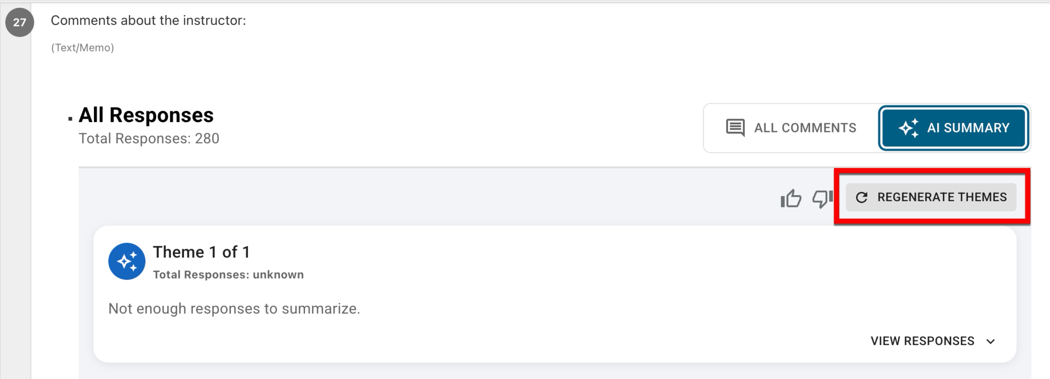This screenshot has width=1050, height=379.
Task: Click the Total Responses: 280 text
Action: pos(149,139)
